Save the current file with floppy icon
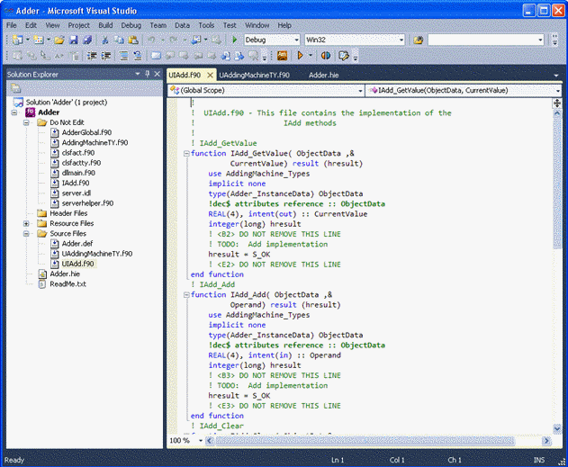This screenshot has height=467, width=568. pos(74,40)
